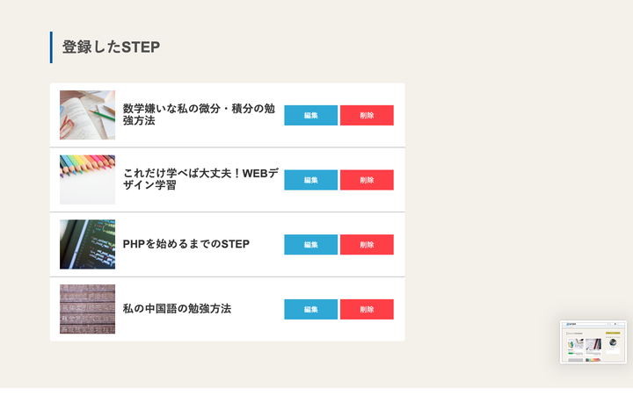Image resolution: width=633 pixels, height=395 pixels.
Task: Click the floating screenshot preview thumbnail
Action: [593, 342]
